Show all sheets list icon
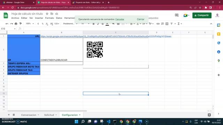 (x=14, y=115)
